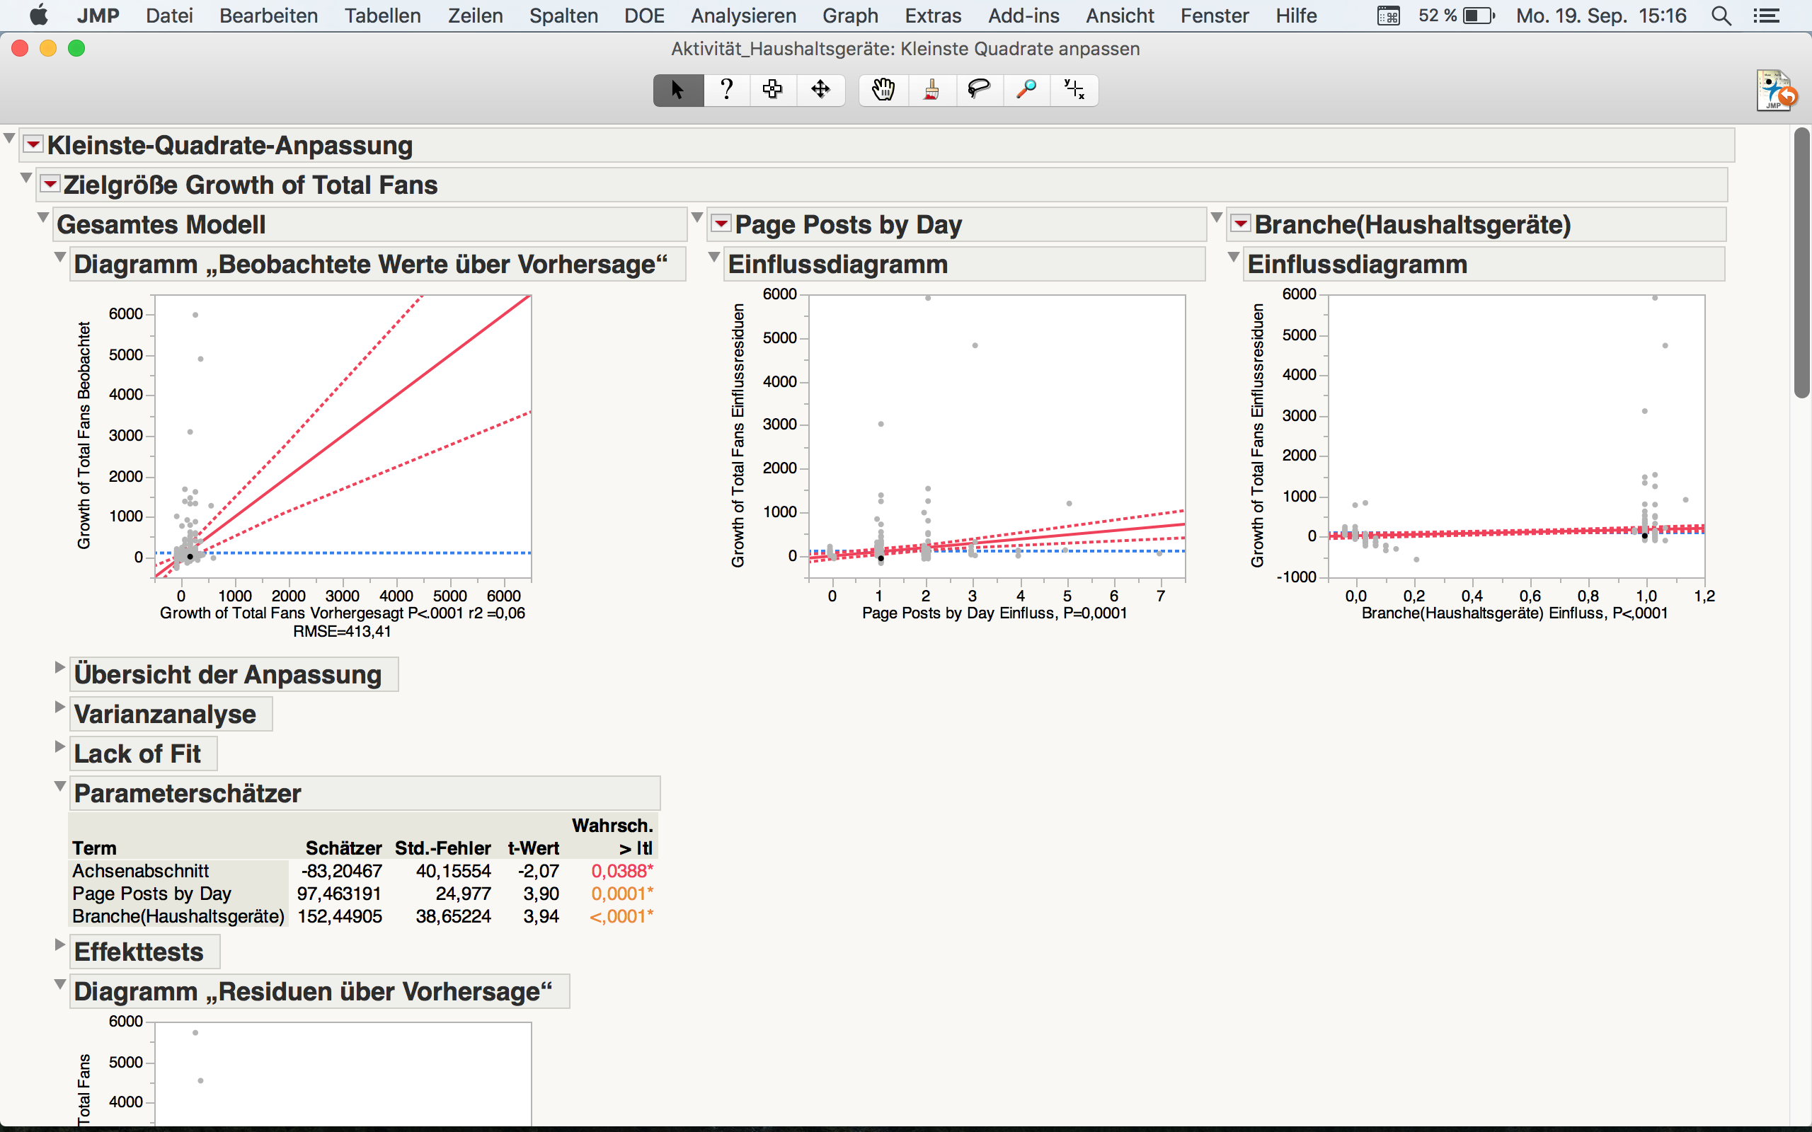The width and height of the screenshot is (1812, 1132).
Task: Select the lasso tool
Action: pyautogui.click(x=979, y=90)
